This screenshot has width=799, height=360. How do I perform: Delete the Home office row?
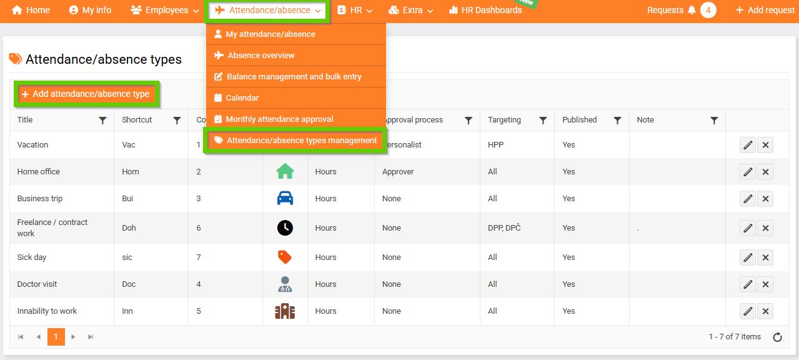[765, 172]
